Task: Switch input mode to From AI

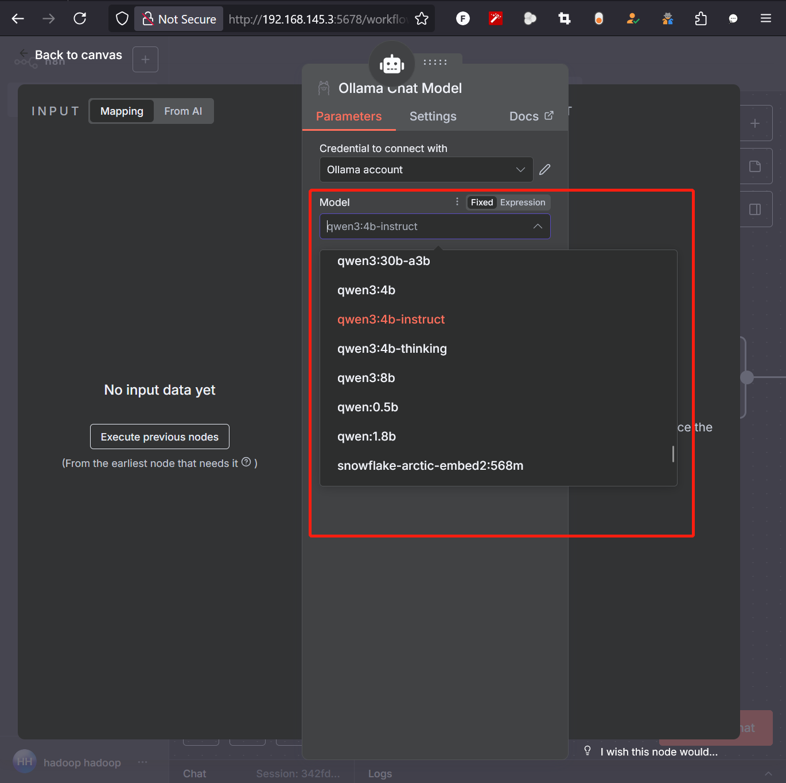Action: [183, 111]
